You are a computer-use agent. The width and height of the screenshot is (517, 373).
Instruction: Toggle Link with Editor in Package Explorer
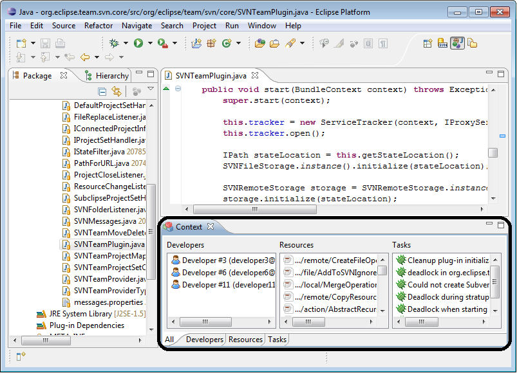coord(117,92)
